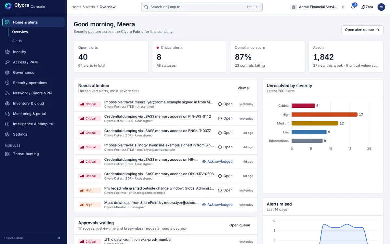This screenshot has width=390, height=244.
Task: Click "23 controls failing" text
Action: click(x=250, y=65)
